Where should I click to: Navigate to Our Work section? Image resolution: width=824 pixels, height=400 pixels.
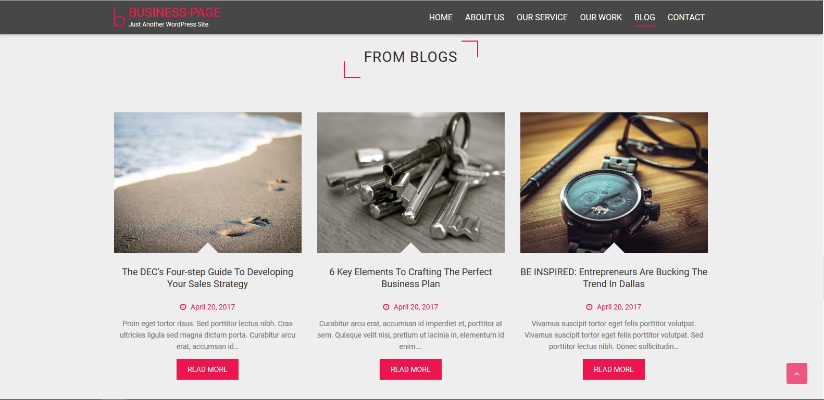click(601, 17)
